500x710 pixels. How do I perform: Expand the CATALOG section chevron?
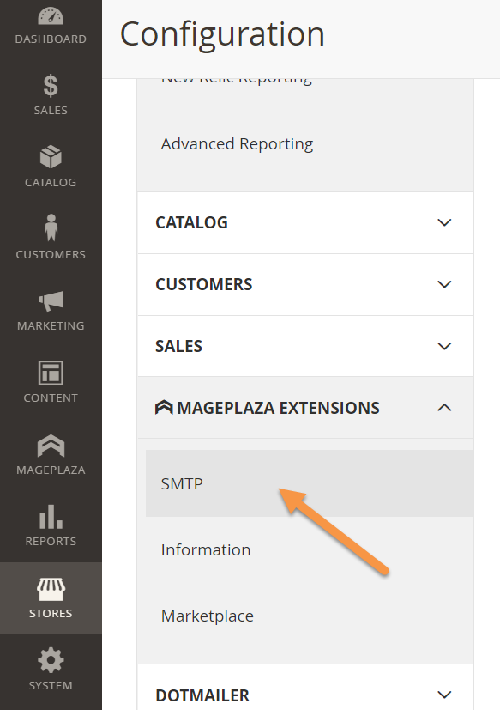point(444,222)
